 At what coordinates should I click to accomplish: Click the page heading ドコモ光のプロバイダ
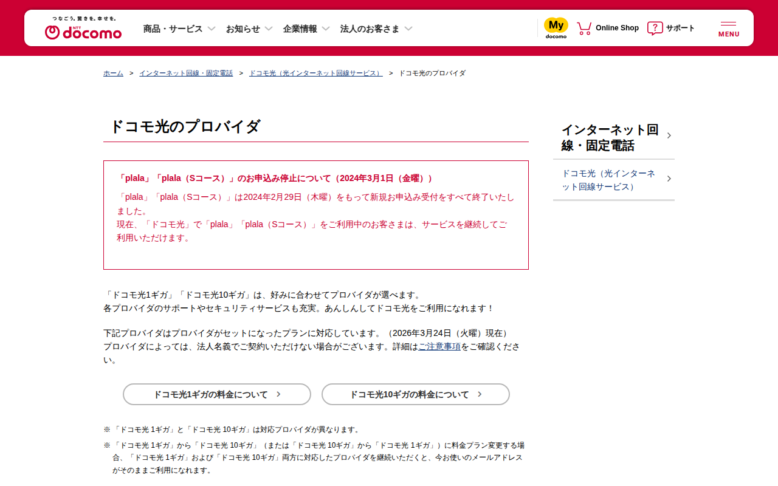tap(185, 126)
